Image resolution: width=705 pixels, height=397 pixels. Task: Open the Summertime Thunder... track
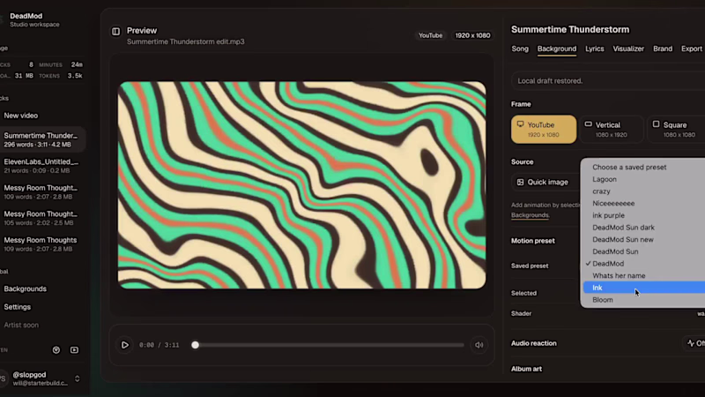coord(41,139)
